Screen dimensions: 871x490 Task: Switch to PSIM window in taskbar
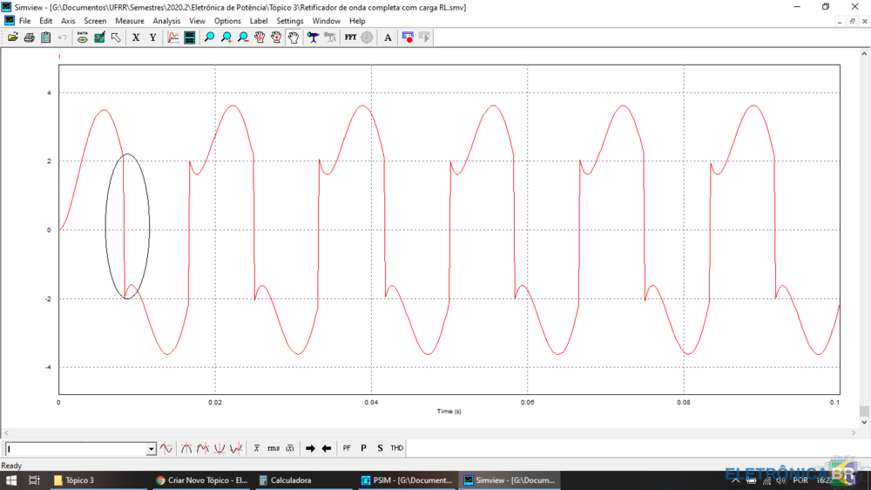coord(407,480)
